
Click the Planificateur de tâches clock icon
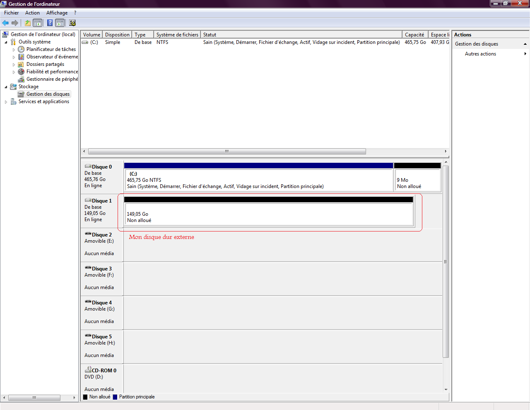point(21,49)
